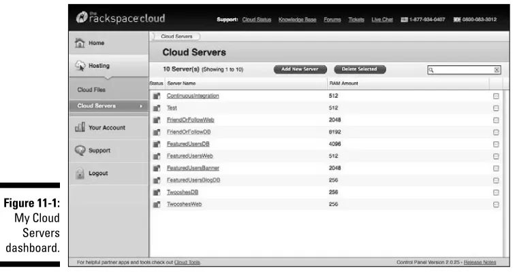Open the FriendOrFollowWeb server link
The width and height of the screenshot is (515, 280).
coord(190,120)
